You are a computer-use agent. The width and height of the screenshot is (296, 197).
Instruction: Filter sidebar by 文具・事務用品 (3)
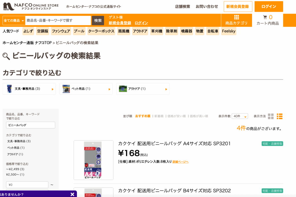click(19, 141)
